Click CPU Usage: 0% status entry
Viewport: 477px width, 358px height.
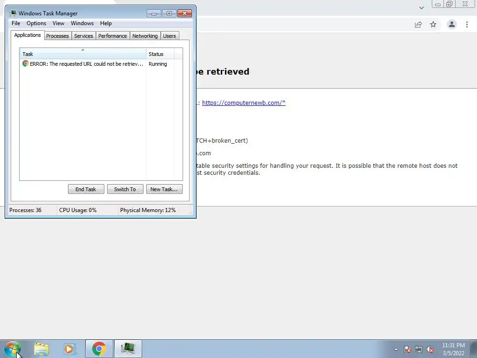tap(78, 210)
